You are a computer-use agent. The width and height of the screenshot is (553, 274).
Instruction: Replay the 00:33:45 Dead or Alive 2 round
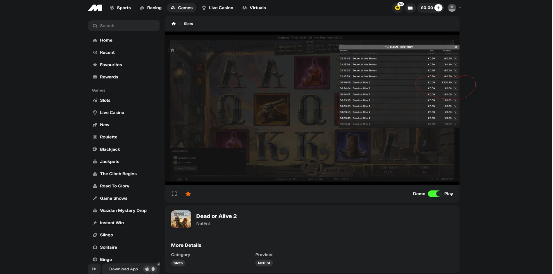pos(456,118)
